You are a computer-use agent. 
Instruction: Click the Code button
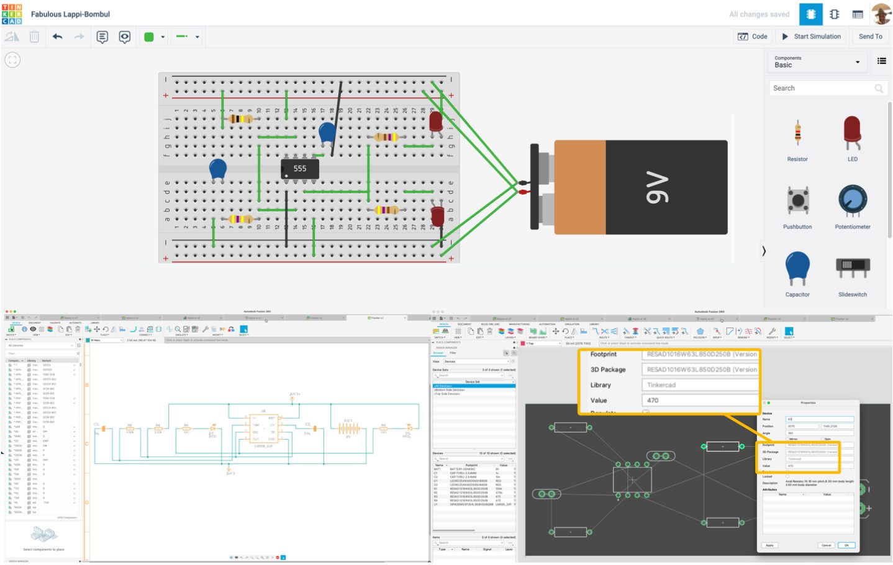(753, 37)
